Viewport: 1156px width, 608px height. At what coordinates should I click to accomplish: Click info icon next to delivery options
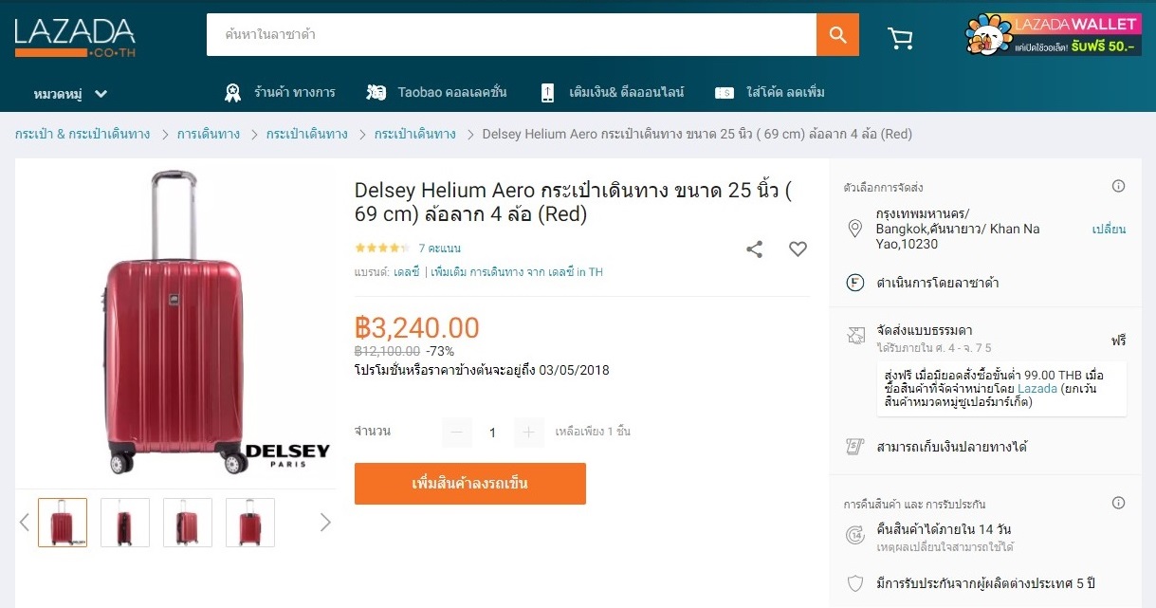point(1118,187)
